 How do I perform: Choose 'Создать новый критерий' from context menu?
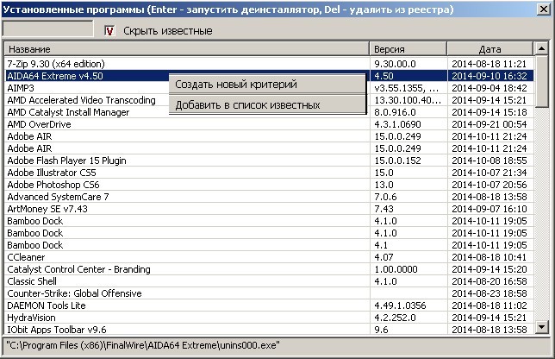[267, 85]
